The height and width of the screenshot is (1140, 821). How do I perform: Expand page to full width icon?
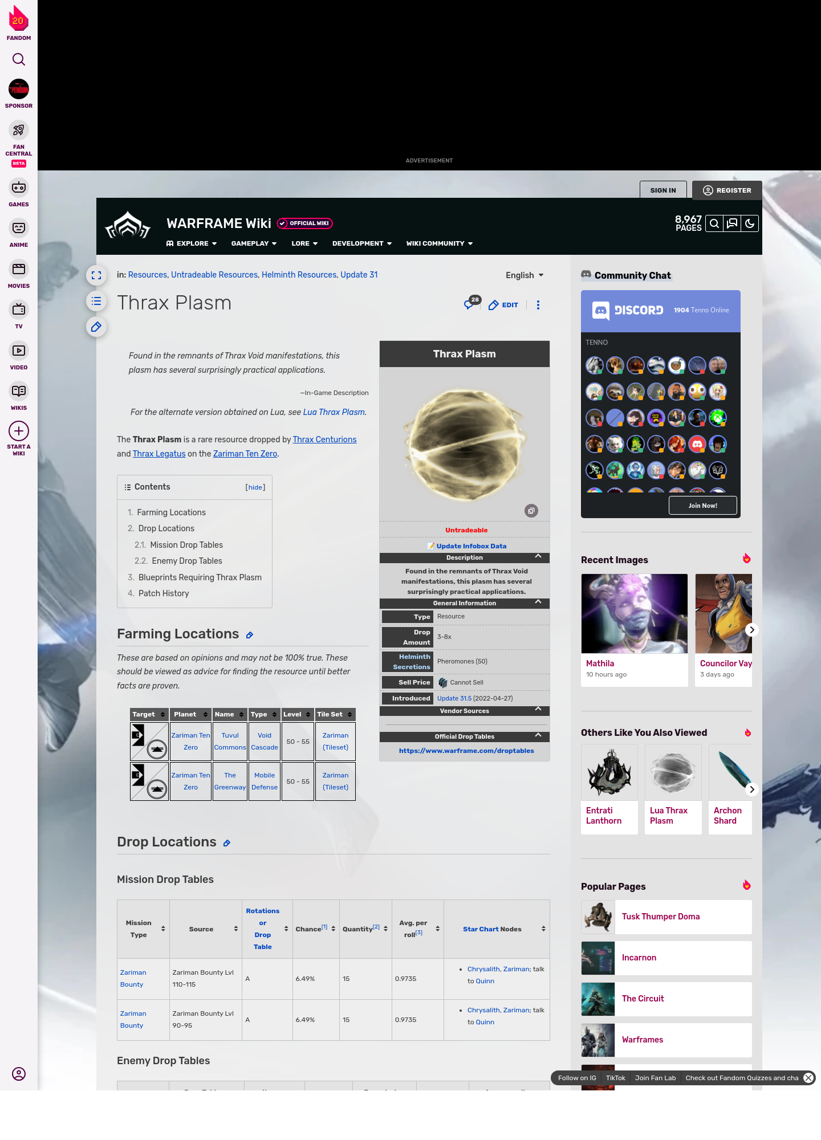(96, 275)
